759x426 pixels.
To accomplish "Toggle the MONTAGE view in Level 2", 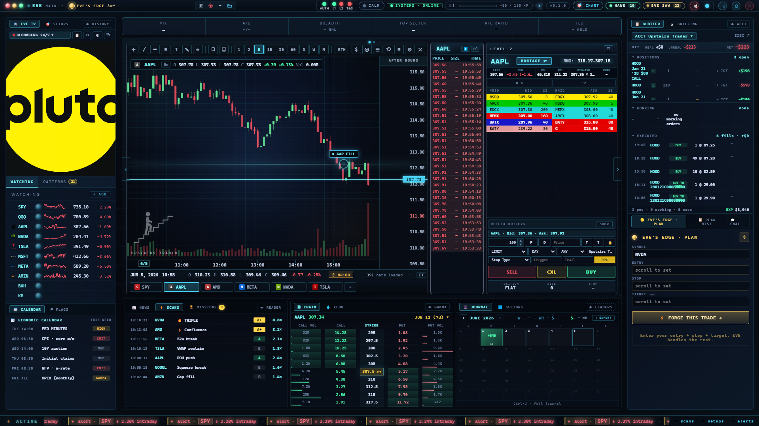I will tap(534, 61).
